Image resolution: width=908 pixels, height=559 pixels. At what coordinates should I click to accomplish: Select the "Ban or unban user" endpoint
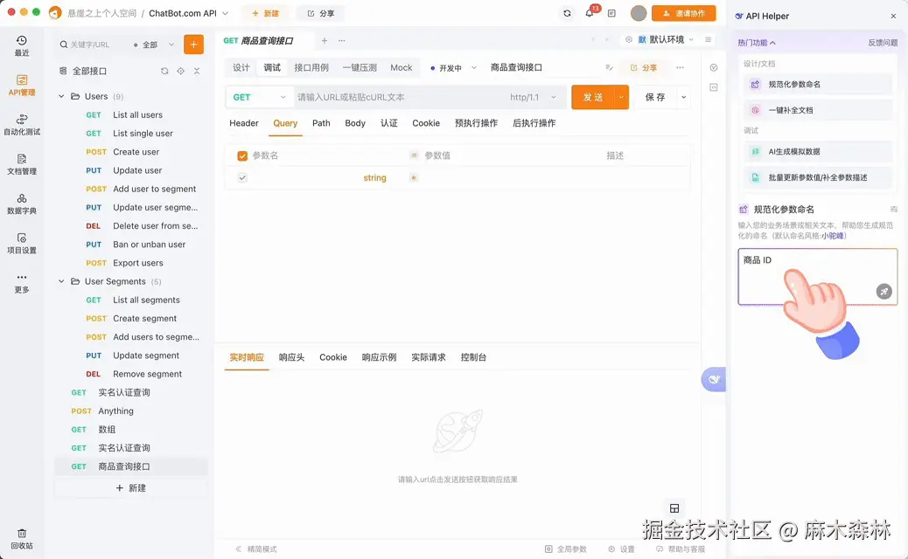(x=149, y=245)
